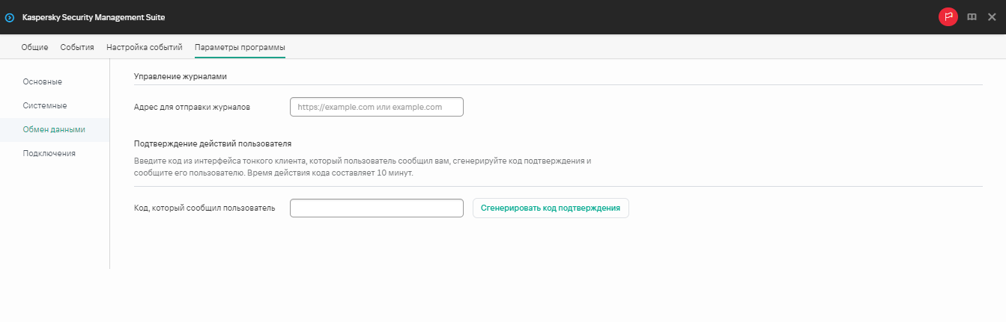1006x322 pixels.
Task: Open the События tab
Action: coord(77,47)
